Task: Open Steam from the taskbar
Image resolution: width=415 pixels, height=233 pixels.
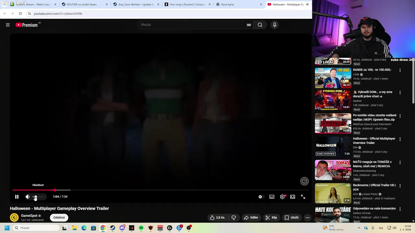Action: point(113,228)
